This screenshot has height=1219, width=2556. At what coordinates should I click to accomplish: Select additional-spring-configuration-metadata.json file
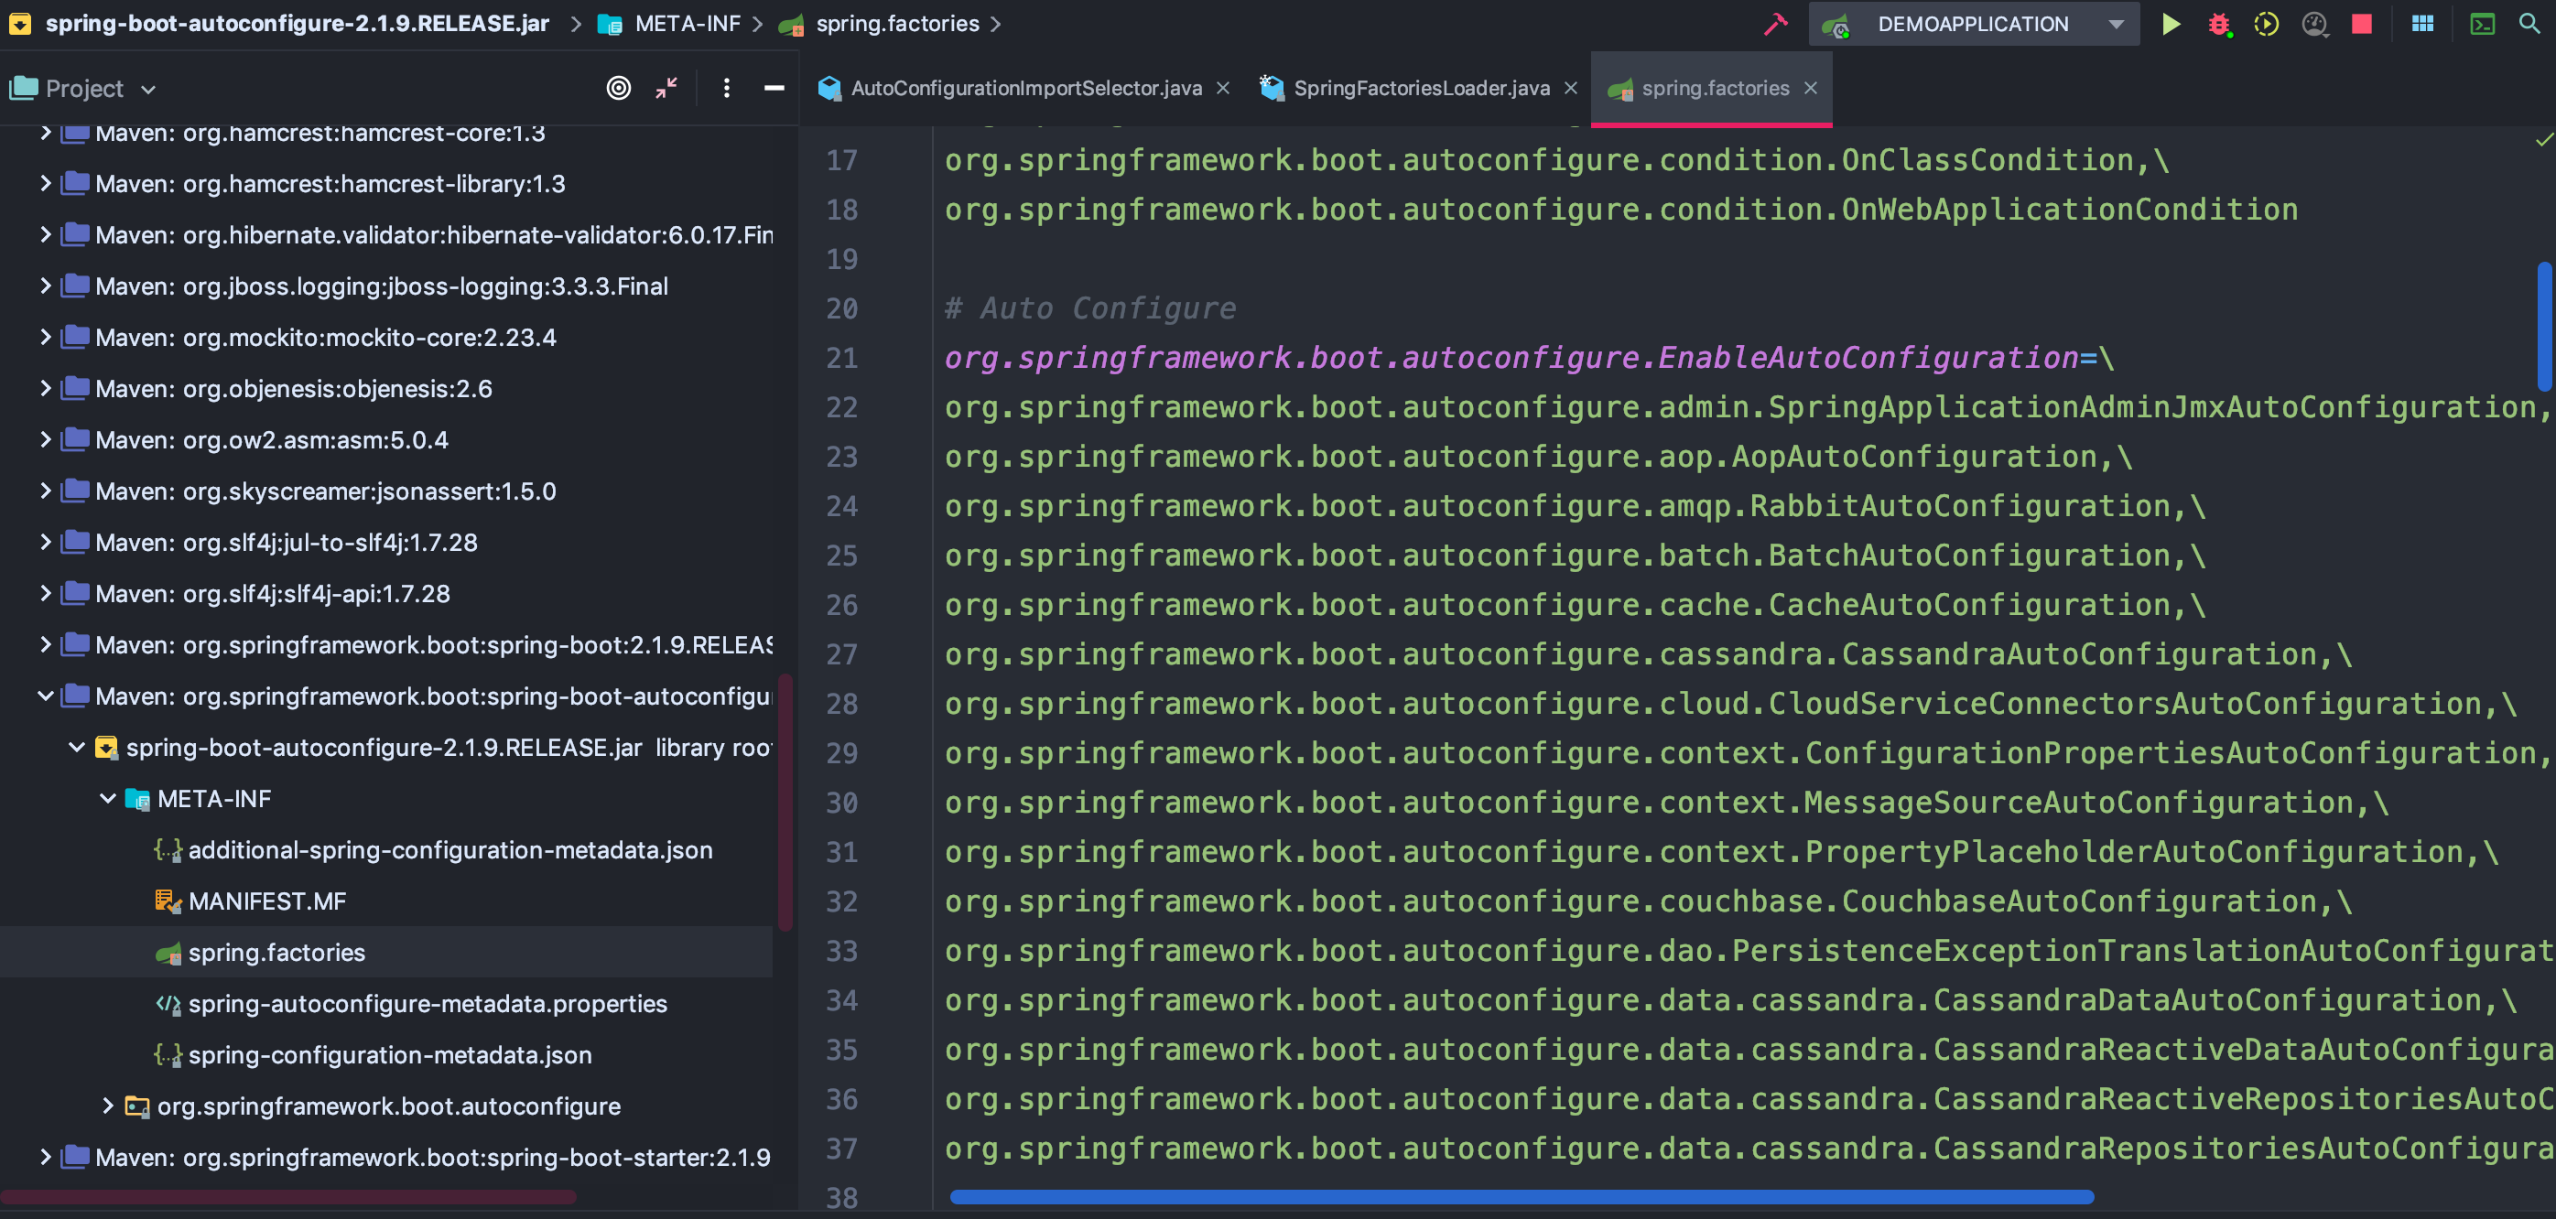(x=449, y=850)
